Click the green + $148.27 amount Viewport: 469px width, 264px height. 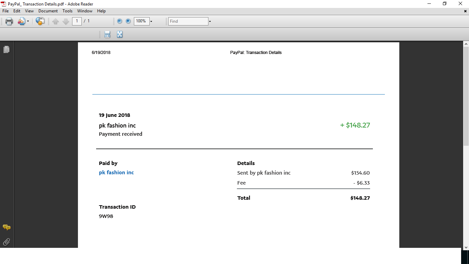pos(355,125)
